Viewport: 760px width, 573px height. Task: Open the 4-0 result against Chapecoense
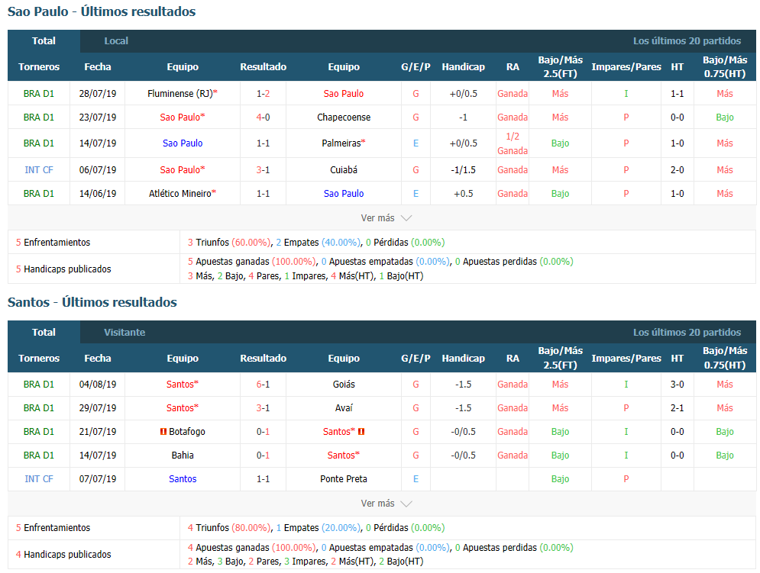[264, 117]
